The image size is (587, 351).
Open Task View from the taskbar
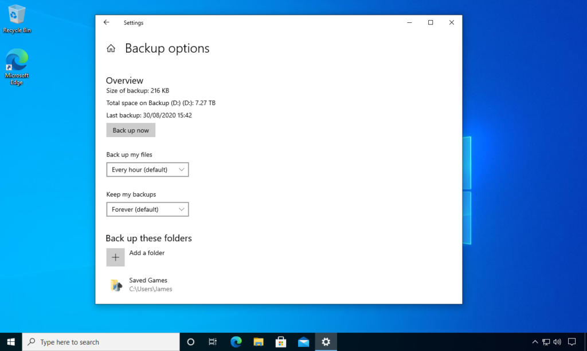[213, 341]
